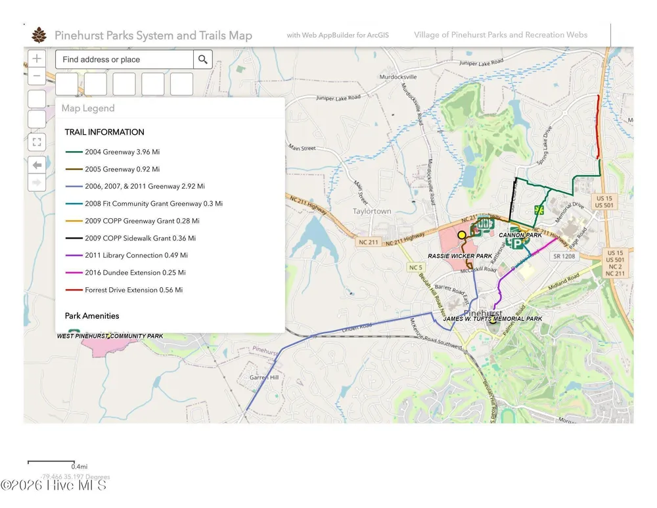Screen dimensions: 657x508
Task: Select 2011 Library Connection 0.49 Mi
Action: (x=136, y=255)
